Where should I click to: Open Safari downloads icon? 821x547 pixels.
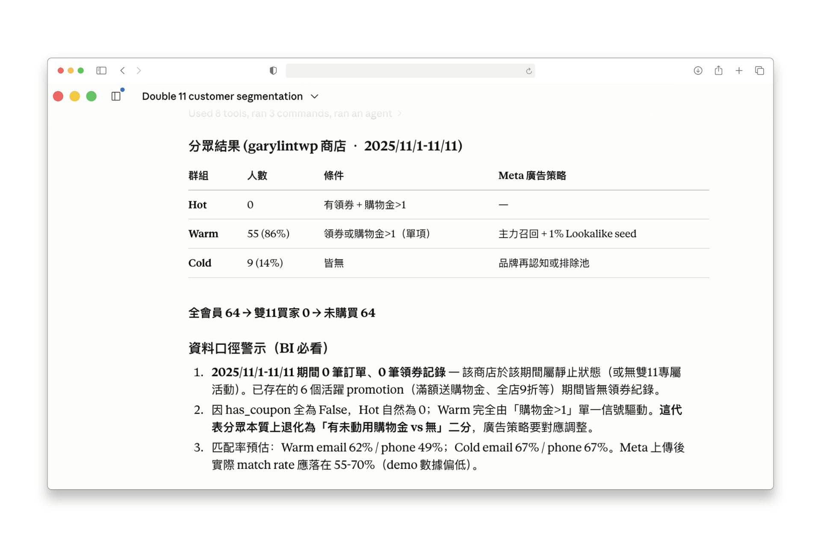698,71
